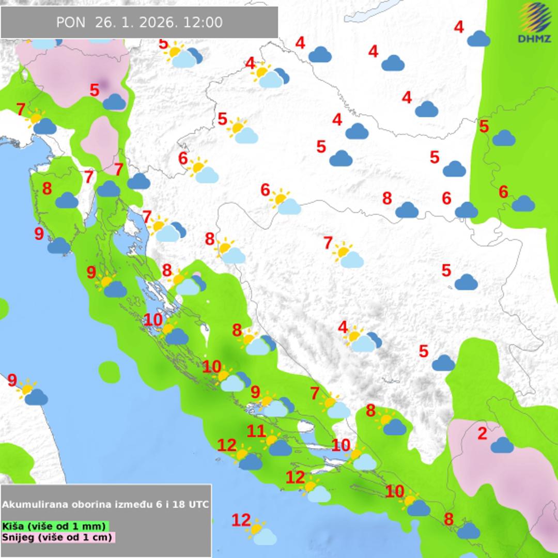Click the cloud icon beside 6 on the eastern rain band
558x558 pixels.
523,204
